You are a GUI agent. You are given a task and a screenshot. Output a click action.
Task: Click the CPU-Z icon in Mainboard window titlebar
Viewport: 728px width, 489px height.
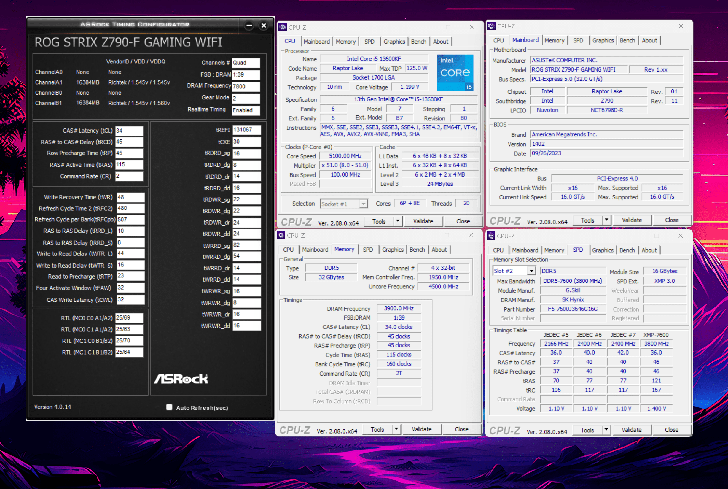click(x=491, y=26)
